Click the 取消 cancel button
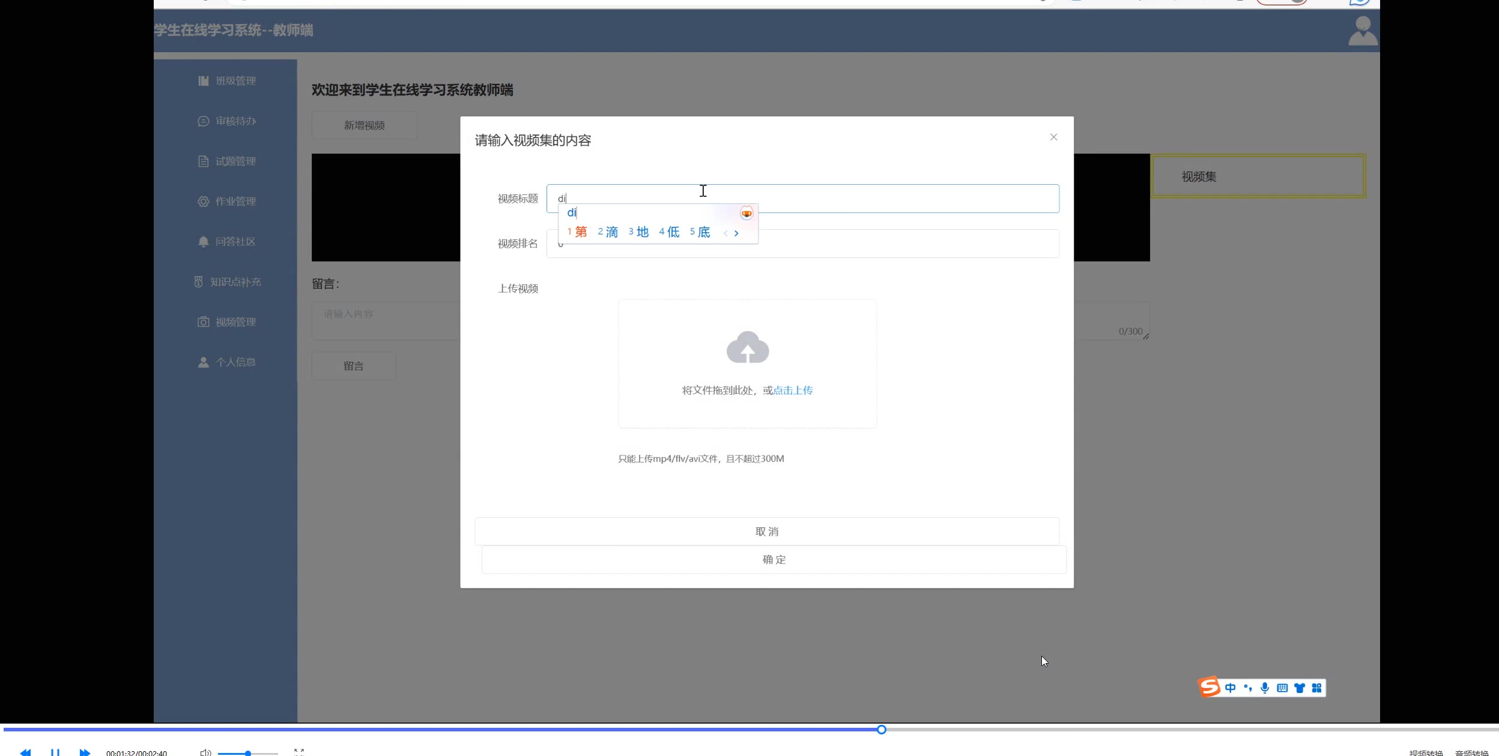 tap(766, 532)
